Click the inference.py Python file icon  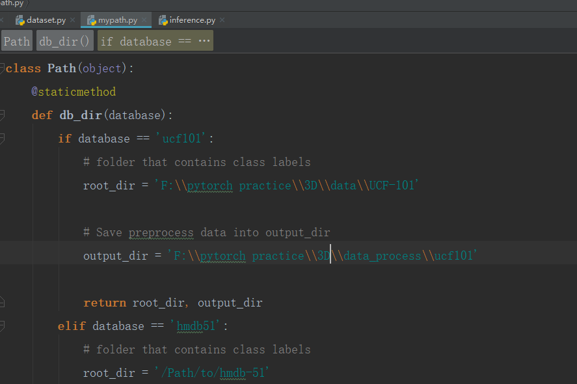163,20
